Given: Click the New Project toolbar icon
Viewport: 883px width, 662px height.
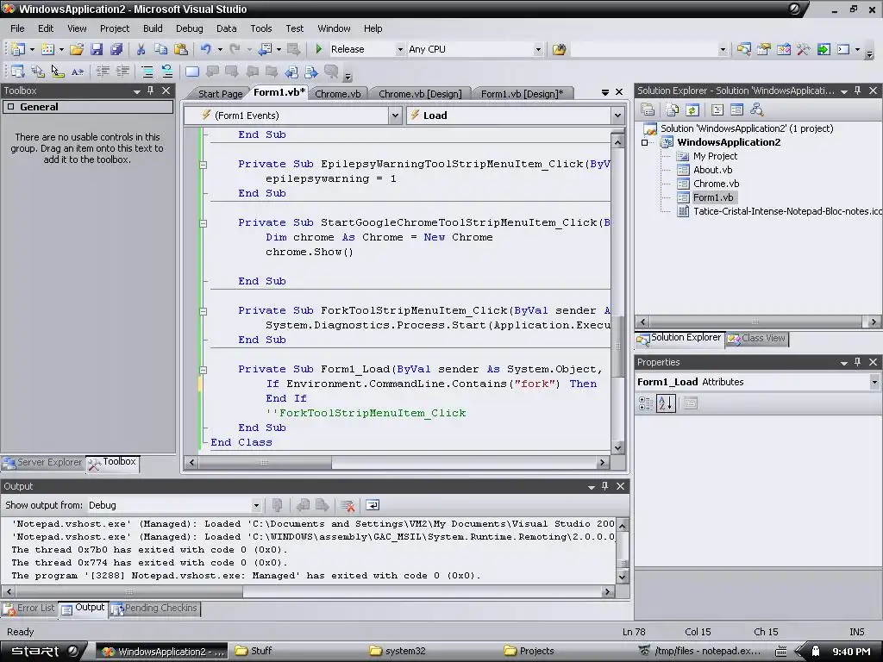Looking at the screenshot, I should tap(17, 49).
